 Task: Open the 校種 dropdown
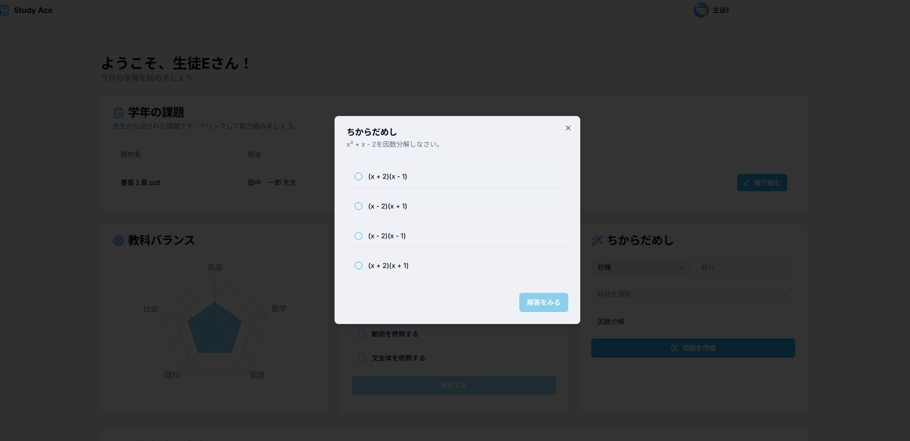(x=640, y=267)
